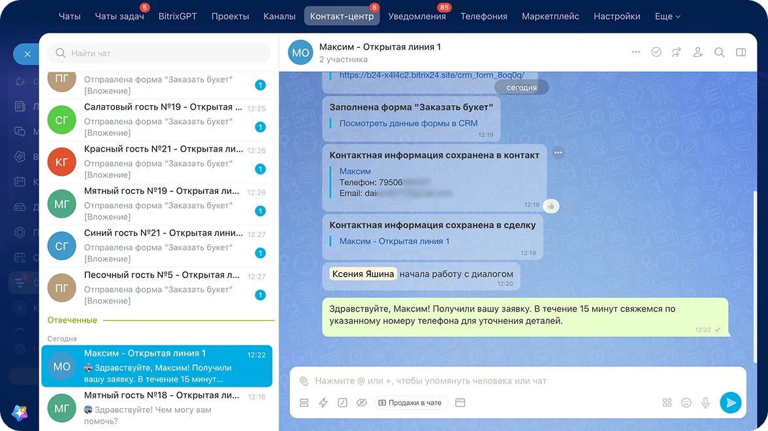Open the Чаты задач tab

pyautogui.click(x=120, y=16)
